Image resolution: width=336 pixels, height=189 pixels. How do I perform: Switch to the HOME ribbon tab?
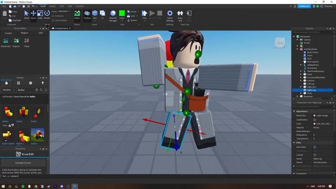pyautogui.click(x=43, y=6)
